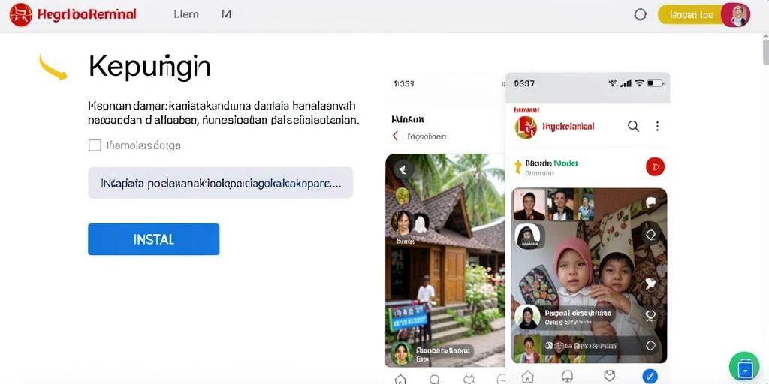Image resolution: width=769 pixels, height=384 pixels.
Task: Tap the badge icon on video side
Action: (651, 315)
